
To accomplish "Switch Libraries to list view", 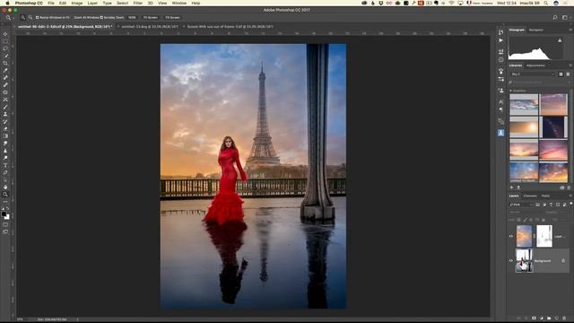I will click(568, 74).
